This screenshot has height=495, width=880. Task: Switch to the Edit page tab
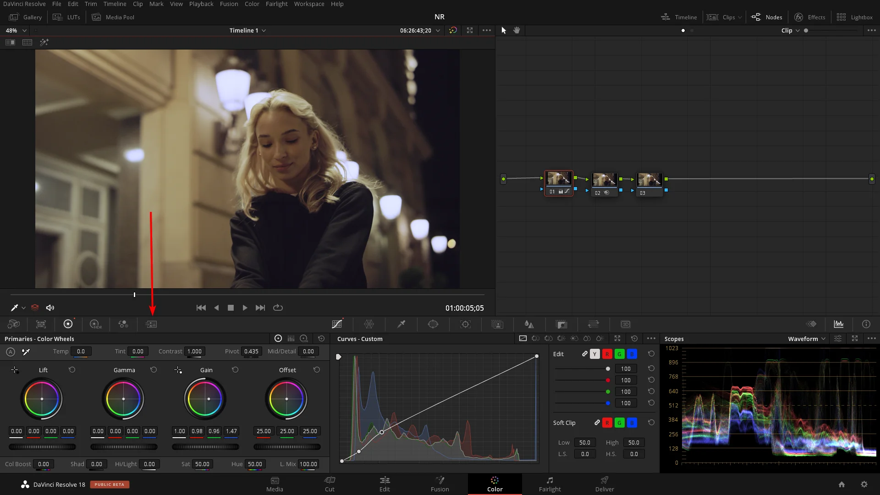coord(385,484)
